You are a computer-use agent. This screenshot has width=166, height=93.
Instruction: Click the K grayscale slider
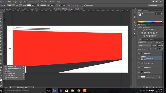point(149,13)
